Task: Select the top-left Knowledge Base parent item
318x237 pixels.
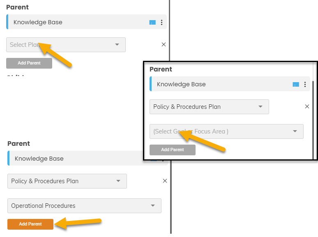Action: click(86, 22)
